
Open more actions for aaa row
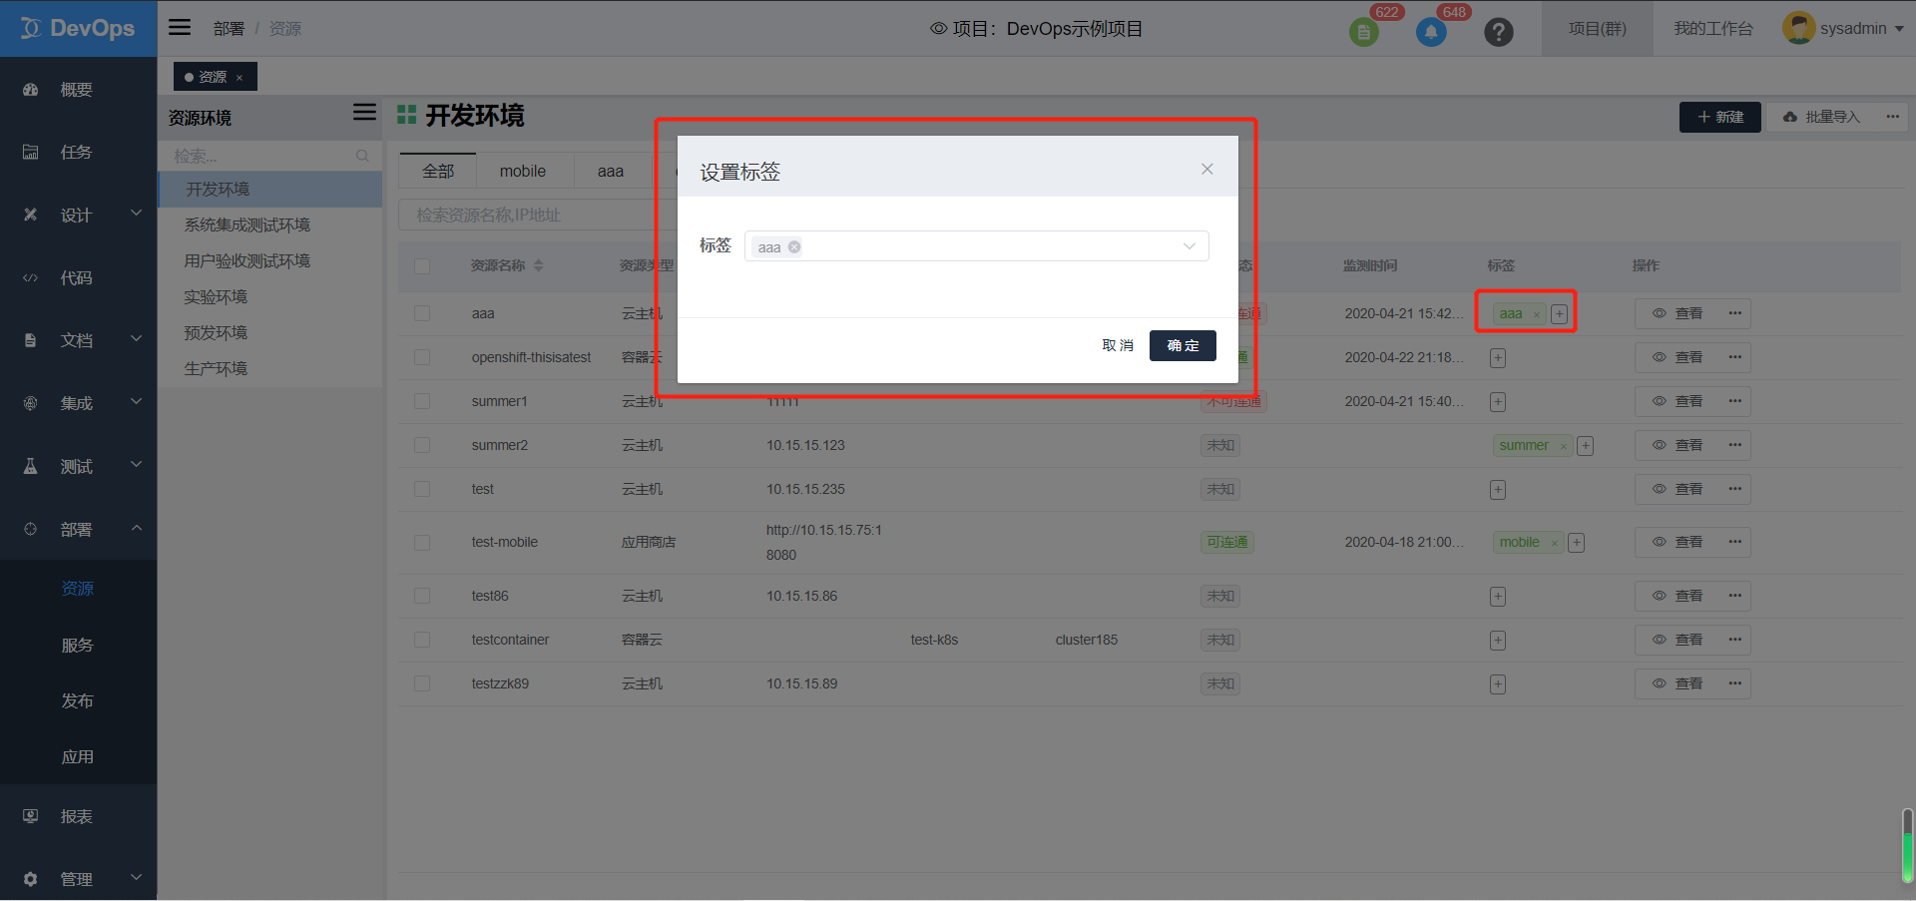[x=1735, y=313]
